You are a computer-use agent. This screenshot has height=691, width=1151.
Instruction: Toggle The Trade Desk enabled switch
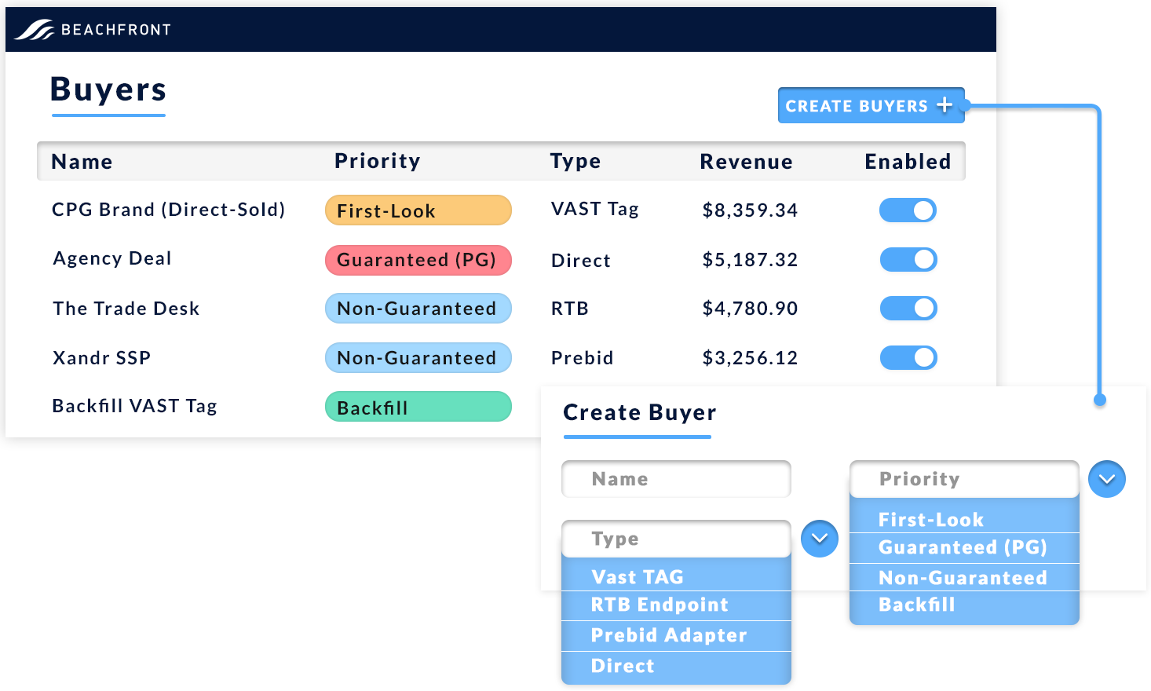[908, 309]
